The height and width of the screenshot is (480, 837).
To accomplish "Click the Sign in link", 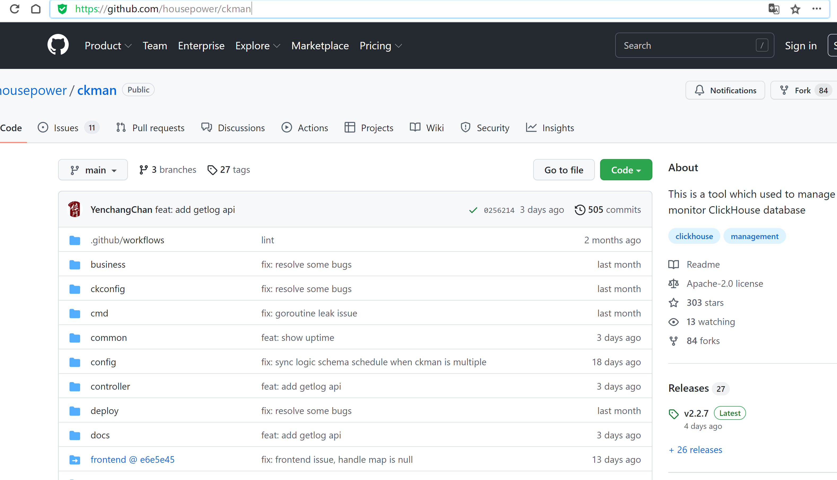I will click(801, 46).
